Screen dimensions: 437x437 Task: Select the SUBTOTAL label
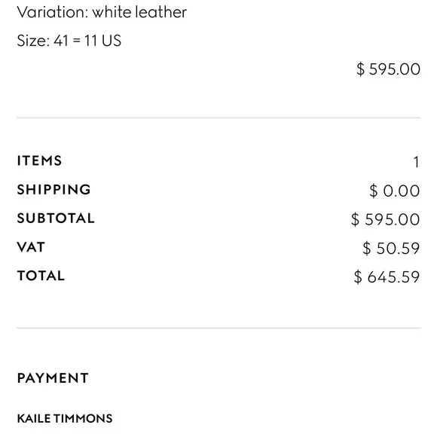click(56, 218)
